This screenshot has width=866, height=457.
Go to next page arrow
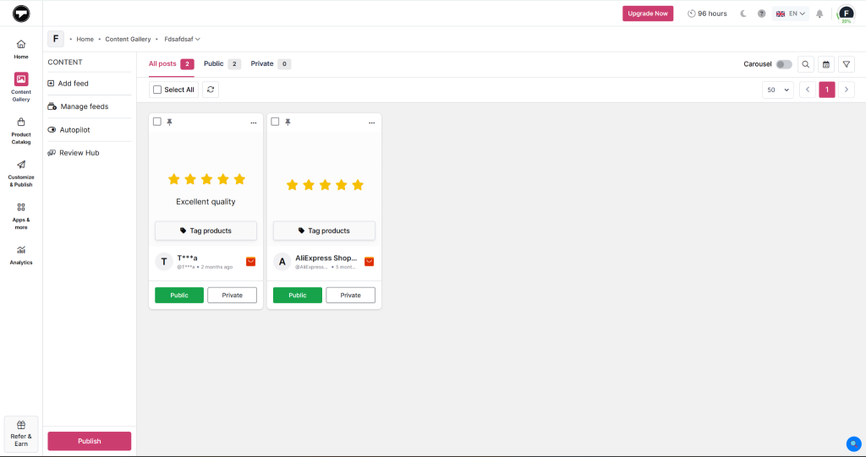click(x=846, y=90)
